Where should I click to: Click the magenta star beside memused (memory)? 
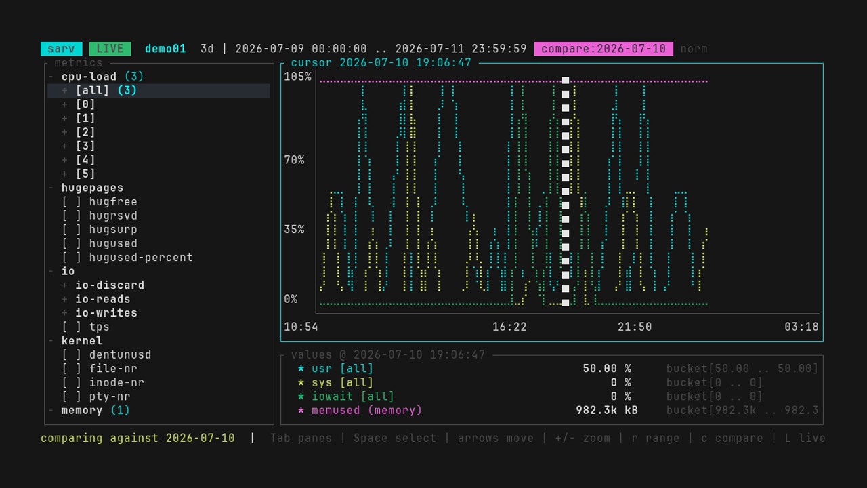pyautogui.click(x=301, y=411)
